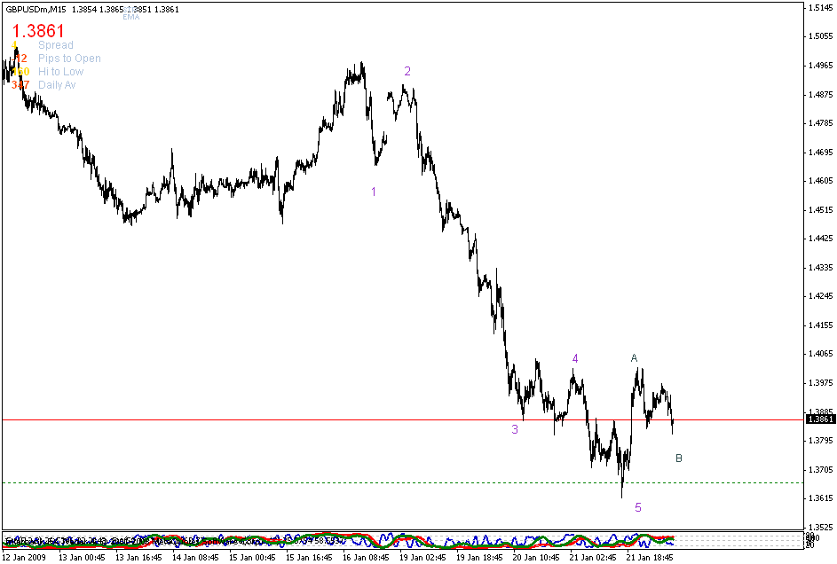Click the 21 Jan 18:45 time label
The width and height of the screenshot is (837, 564).
tap(648, 558)
